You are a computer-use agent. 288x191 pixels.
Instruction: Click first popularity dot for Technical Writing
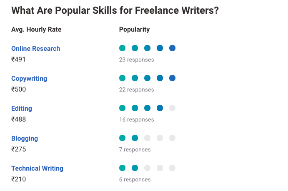click(122, 168)
